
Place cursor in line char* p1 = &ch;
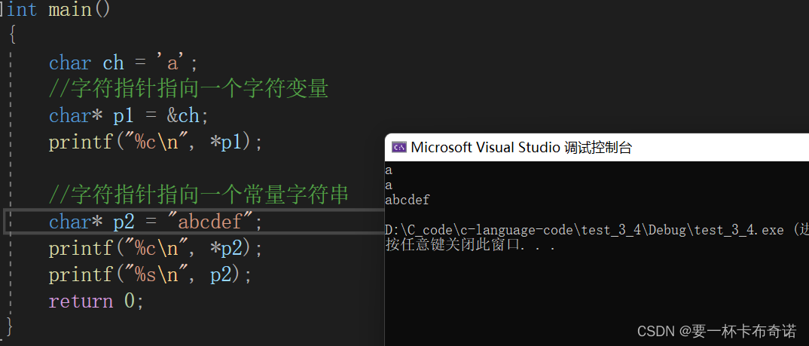[x=129, y=116]
